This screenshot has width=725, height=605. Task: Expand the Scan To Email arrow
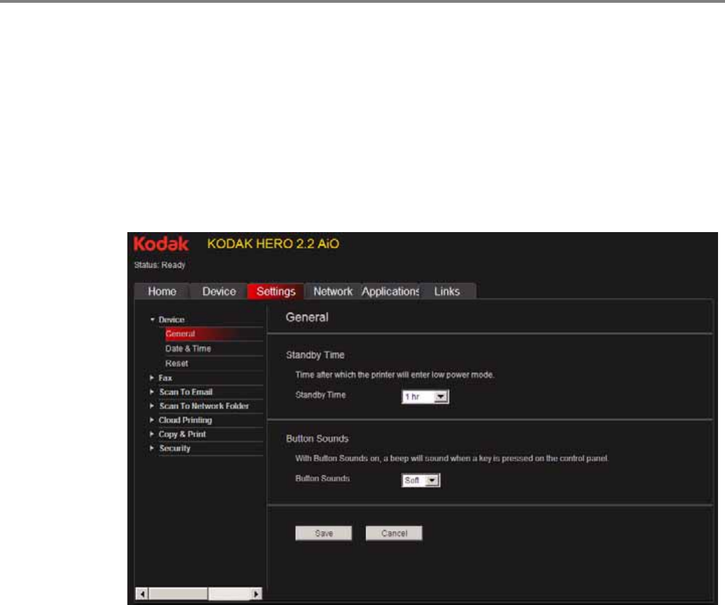pyautogui.click(x=152, y=392)
